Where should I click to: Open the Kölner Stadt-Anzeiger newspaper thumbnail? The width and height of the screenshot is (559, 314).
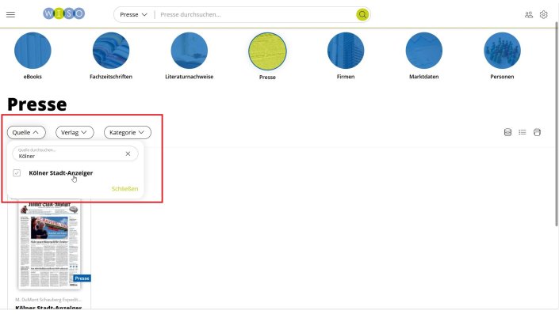pyautogui.click(x=49, y=244)
